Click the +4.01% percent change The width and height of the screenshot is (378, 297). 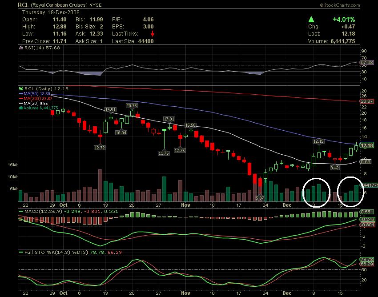(344, 19)
